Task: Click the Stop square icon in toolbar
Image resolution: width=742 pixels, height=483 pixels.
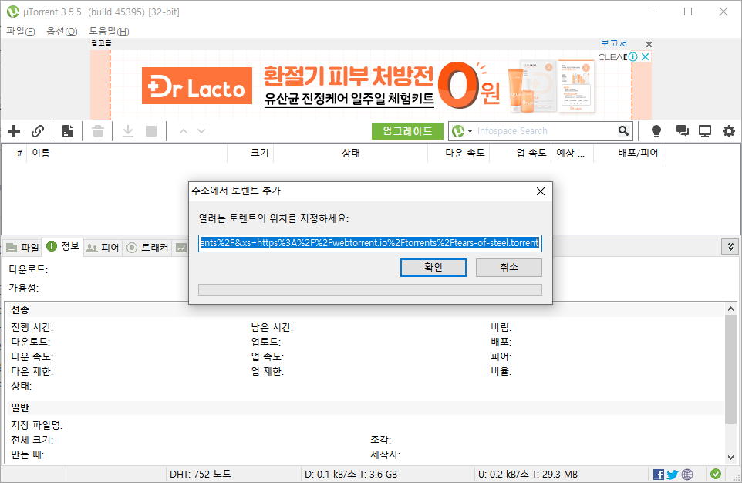Action: pos(151,131)
